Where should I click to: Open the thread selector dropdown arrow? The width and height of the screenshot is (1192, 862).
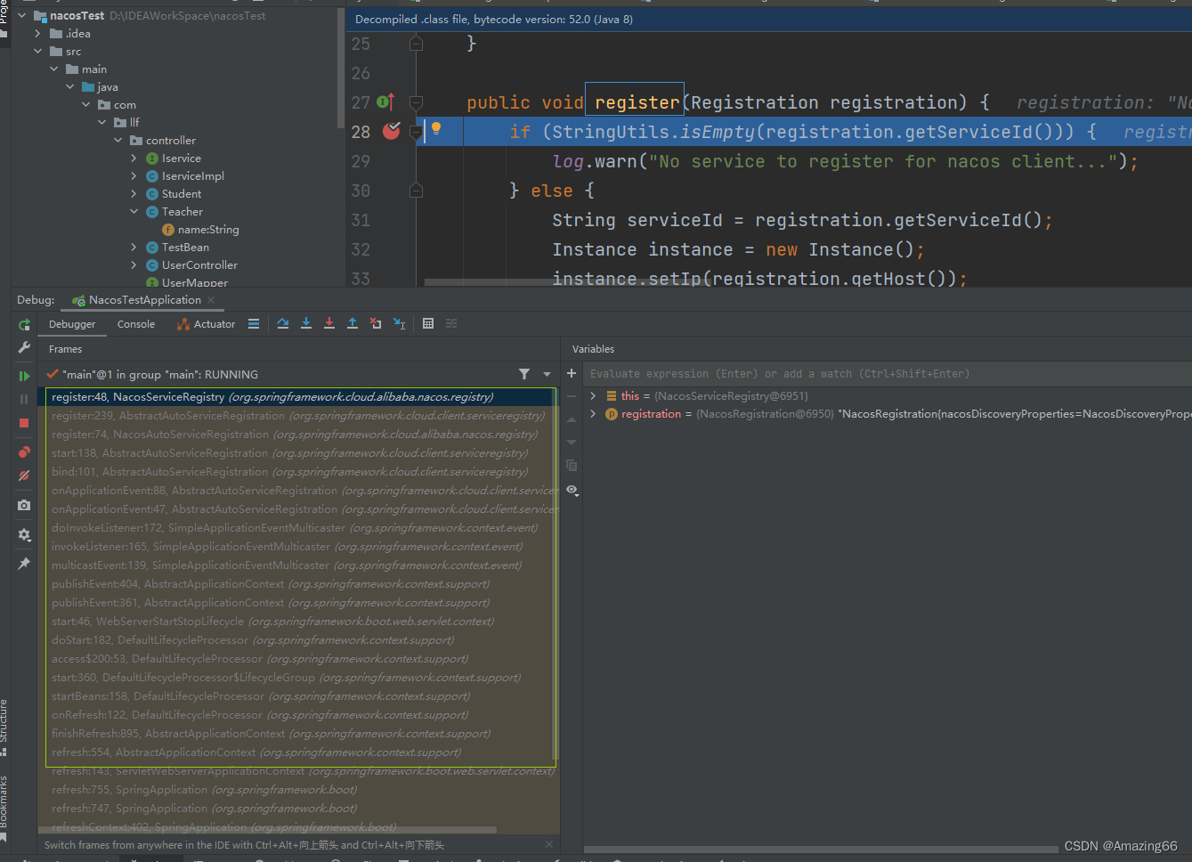coord(547,374)
